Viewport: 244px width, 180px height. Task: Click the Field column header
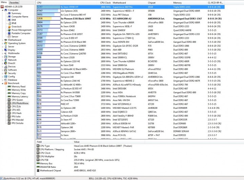click(x=54, y=142)
